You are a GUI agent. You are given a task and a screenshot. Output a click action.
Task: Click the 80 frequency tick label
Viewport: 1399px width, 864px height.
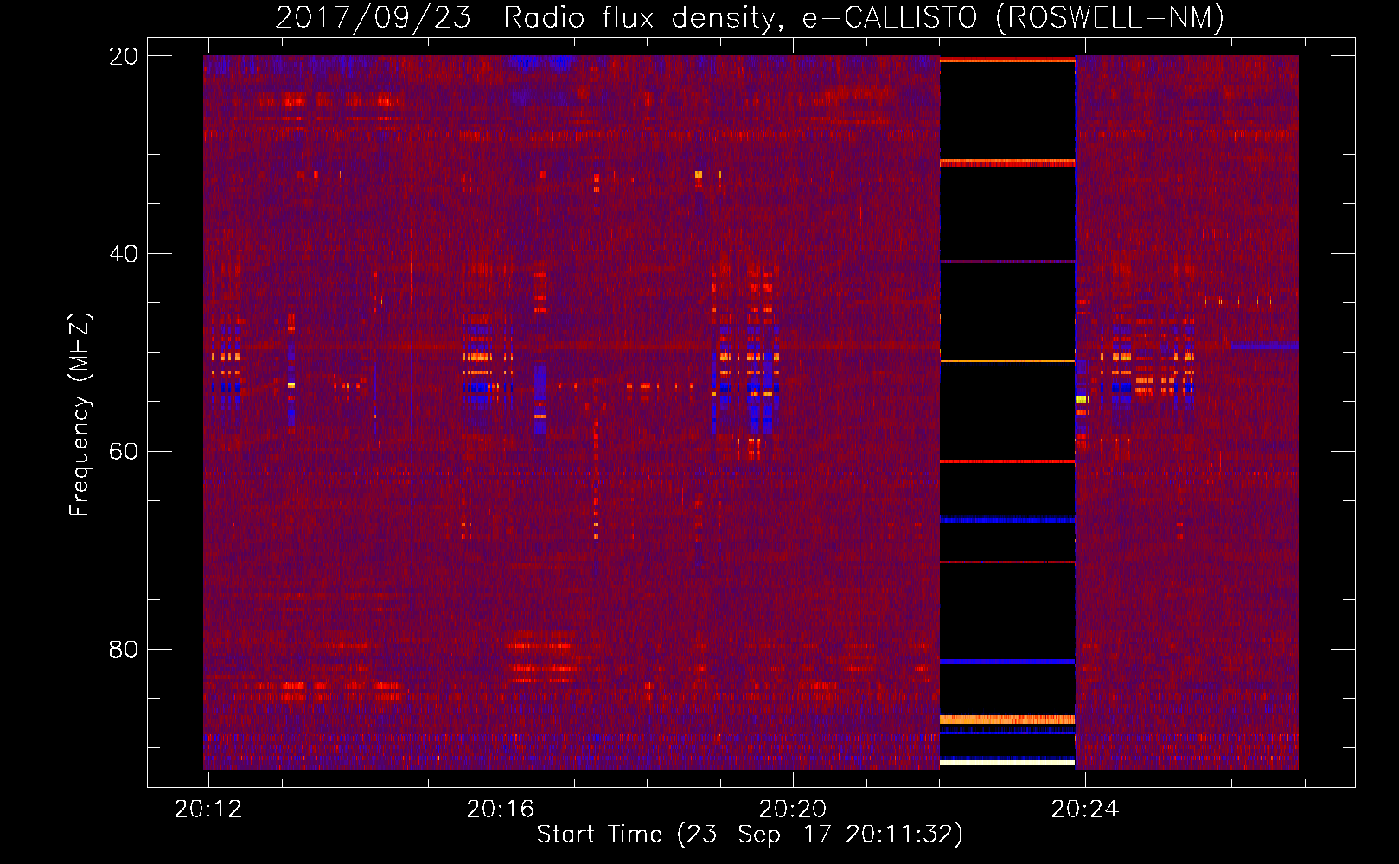click(124, 649)
